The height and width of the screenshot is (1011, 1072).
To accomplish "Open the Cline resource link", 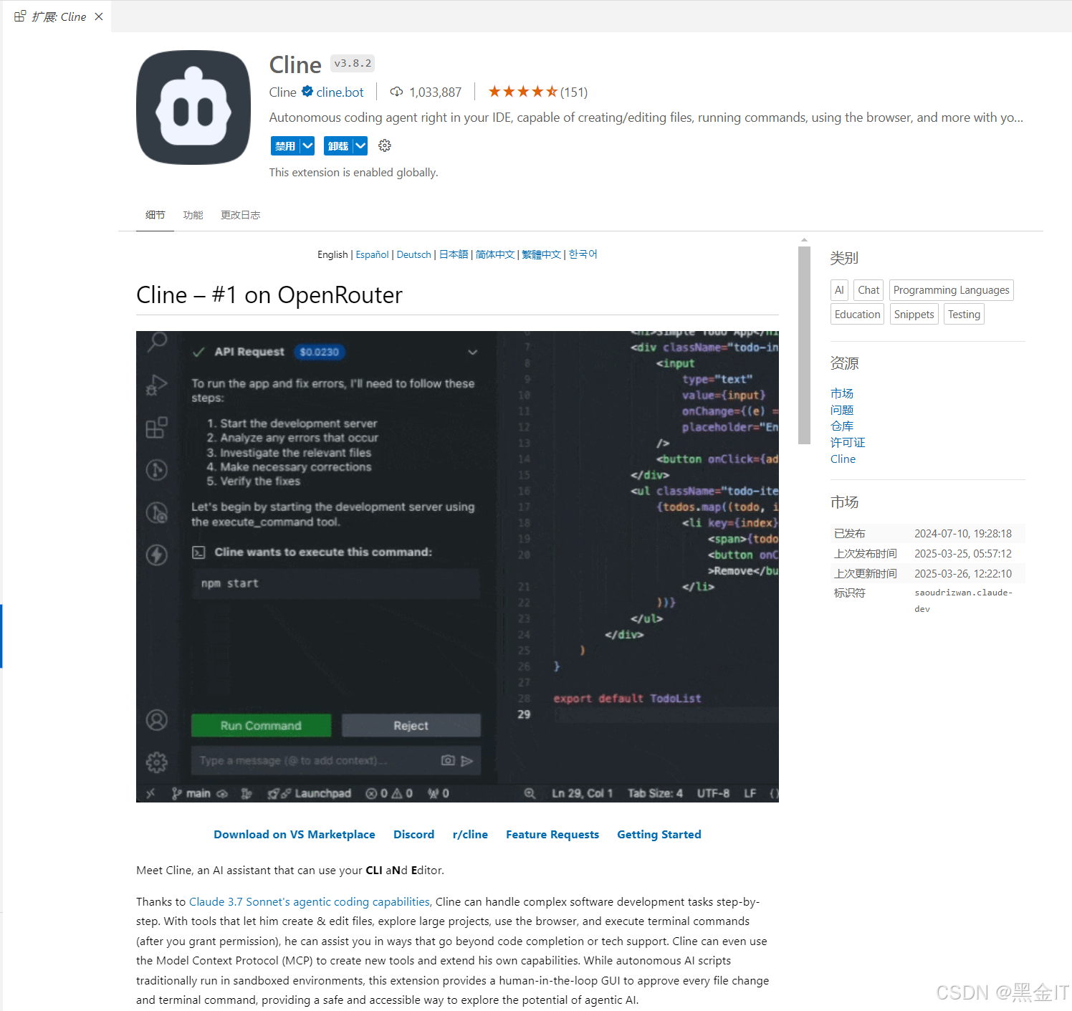I will 843,459.
